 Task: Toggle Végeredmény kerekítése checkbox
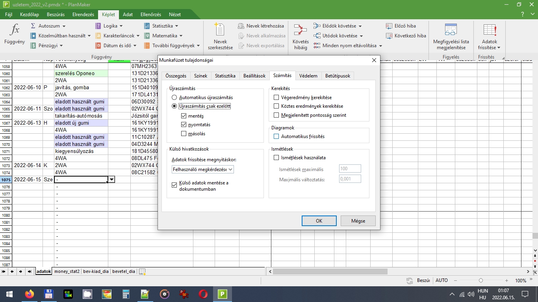pyautogui.click(x=276, y=97)
